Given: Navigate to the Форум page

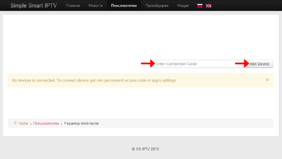Looking at the screenshot, I should tap(183, 6).
